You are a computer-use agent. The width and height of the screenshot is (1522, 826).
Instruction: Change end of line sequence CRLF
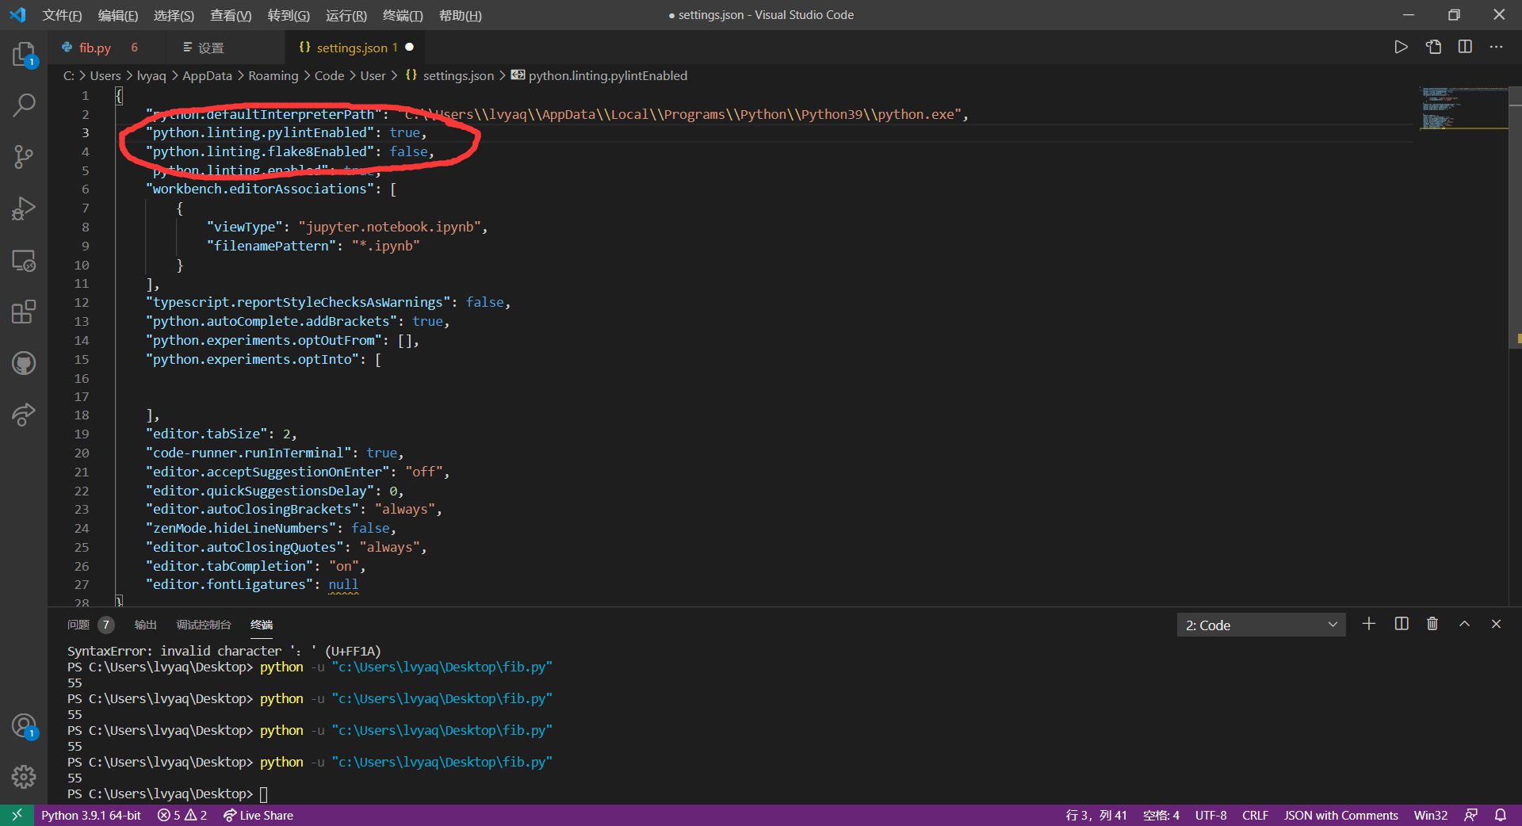tap(1255, 815)
